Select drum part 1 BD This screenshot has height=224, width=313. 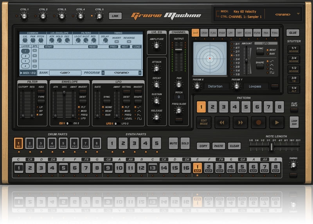coord(18,143)
